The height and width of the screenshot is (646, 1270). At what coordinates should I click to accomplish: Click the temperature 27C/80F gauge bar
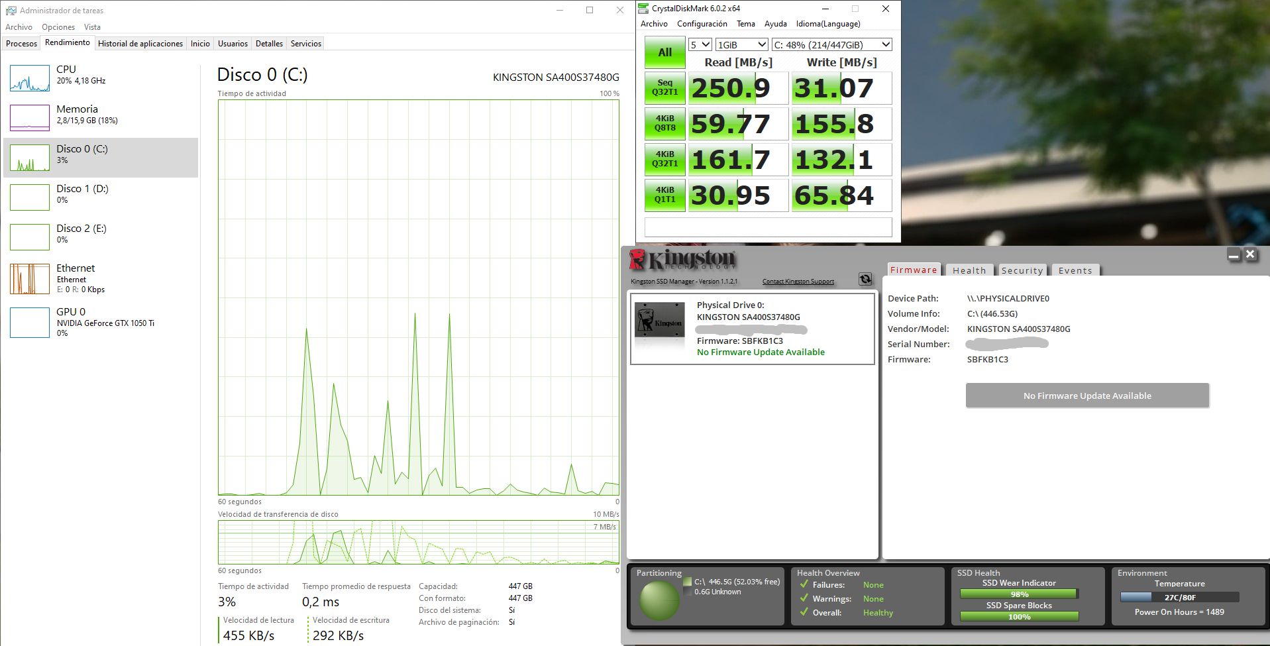[1180, 597]
